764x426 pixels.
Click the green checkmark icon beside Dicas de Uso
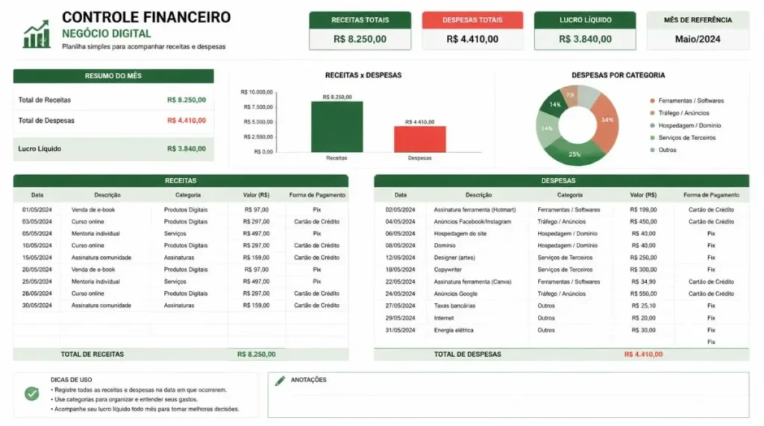(31, 393)
